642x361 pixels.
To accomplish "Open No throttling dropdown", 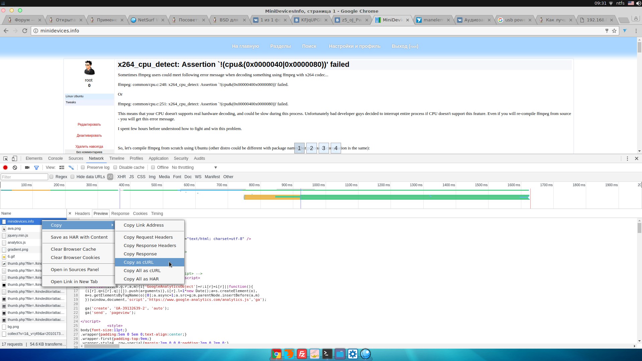I will point(195,167).
